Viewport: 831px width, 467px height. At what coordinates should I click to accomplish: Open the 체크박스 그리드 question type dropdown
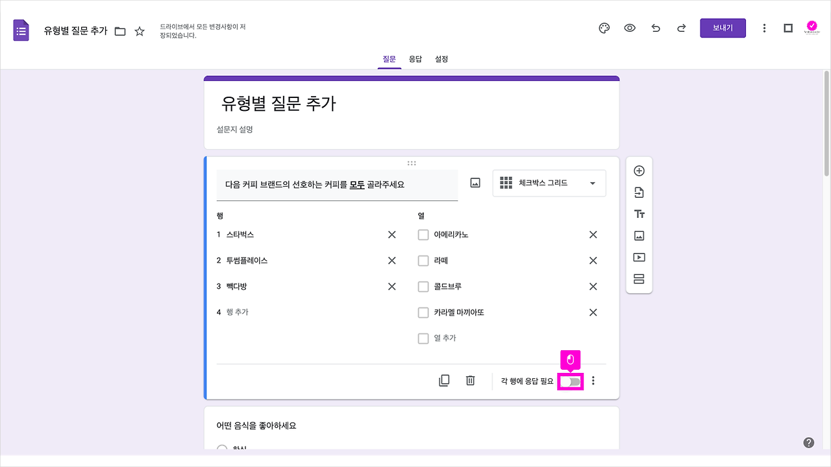(x=549, y=183)
